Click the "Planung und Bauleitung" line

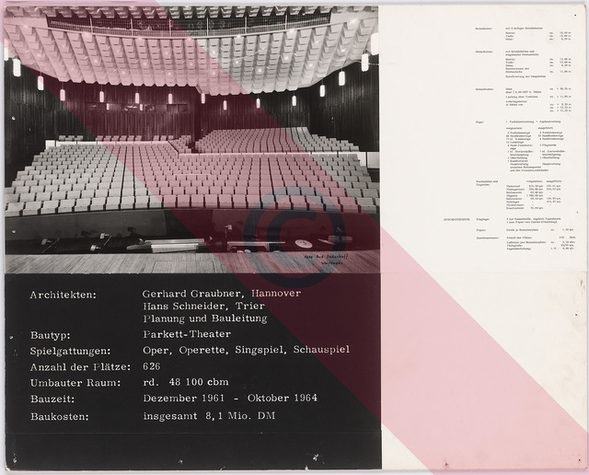click(x=202, y=319)
